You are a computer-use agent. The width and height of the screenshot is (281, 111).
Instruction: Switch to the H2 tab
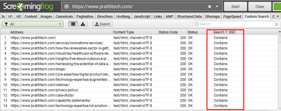[x=19, y=17]
